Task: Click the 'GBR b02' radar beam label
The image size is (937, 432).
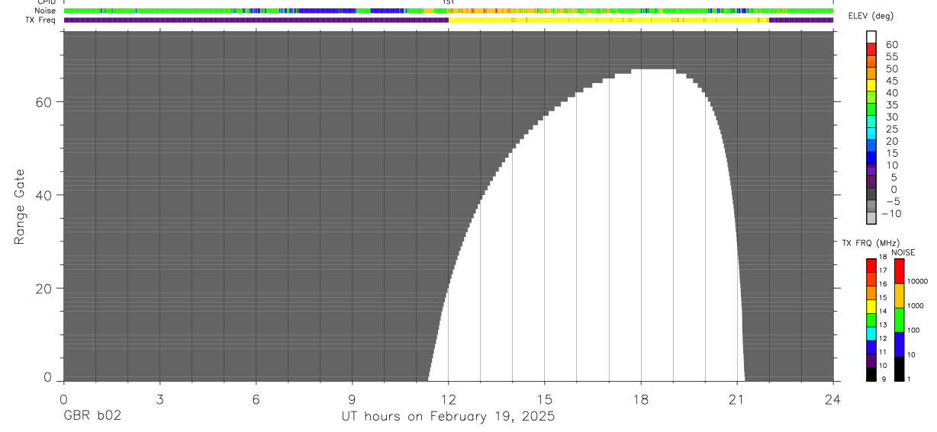Action: (x=92, y=417)
